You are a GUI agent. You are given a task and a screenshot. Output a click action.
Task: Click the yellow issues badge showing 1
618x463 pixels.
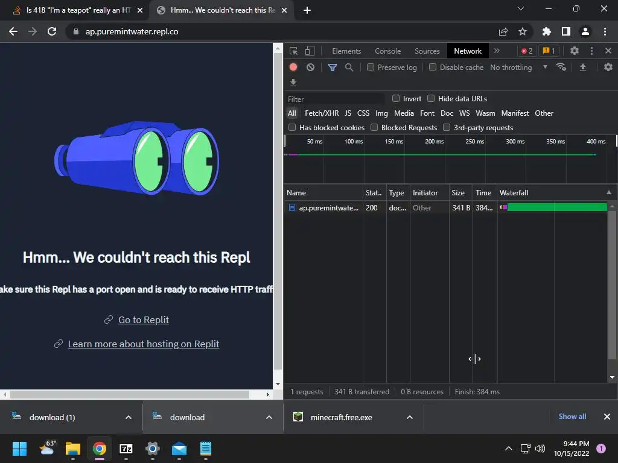[549, 51]
